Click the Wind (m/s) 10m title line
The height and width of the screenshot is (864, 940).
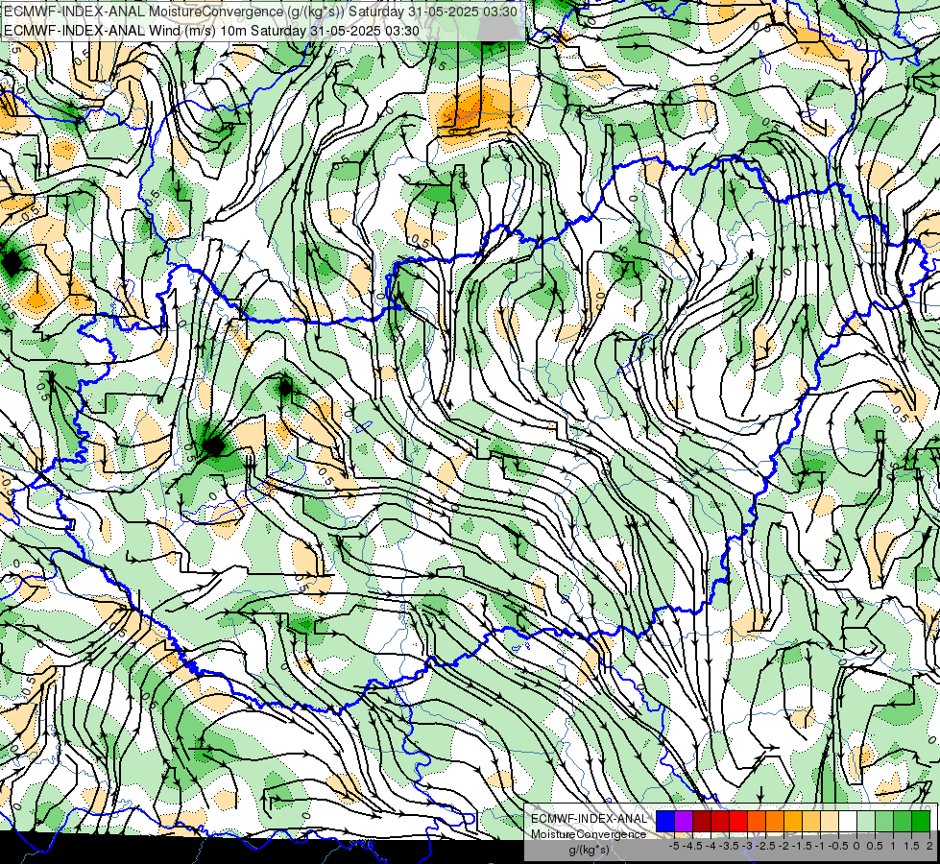211,31
